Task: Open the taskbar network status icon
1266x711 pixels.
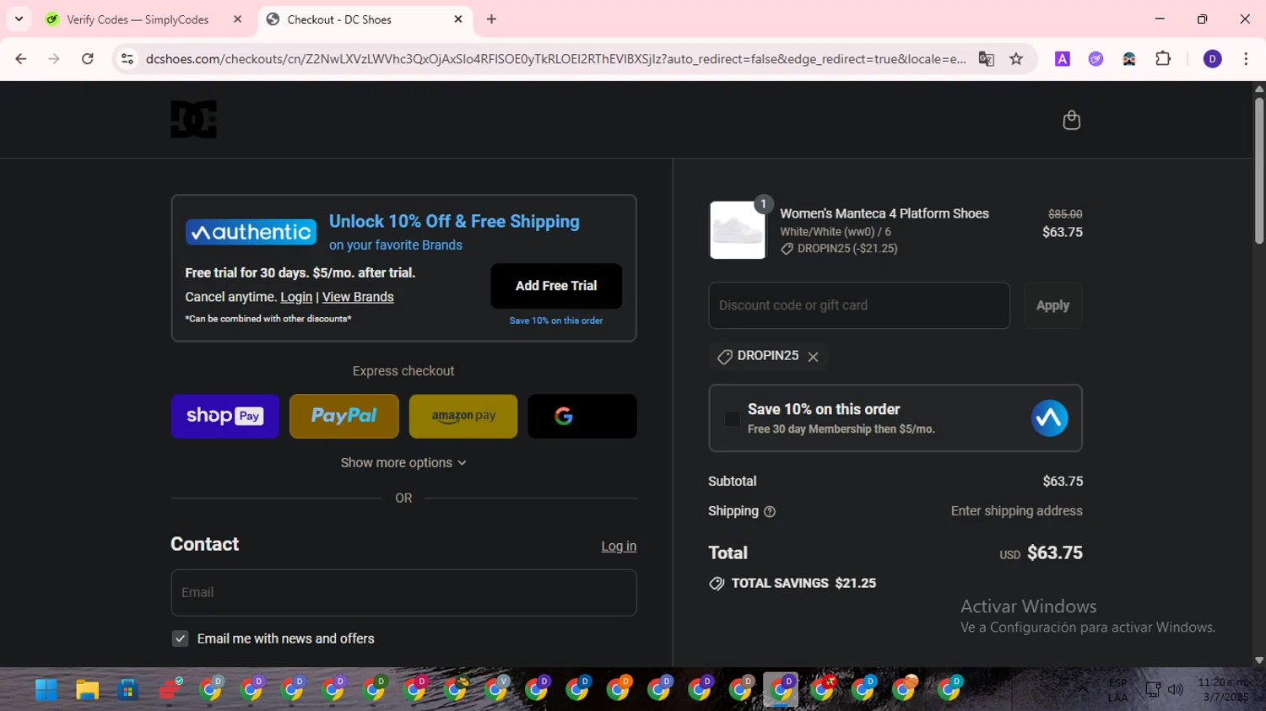Action: [x=1153, y=690]
